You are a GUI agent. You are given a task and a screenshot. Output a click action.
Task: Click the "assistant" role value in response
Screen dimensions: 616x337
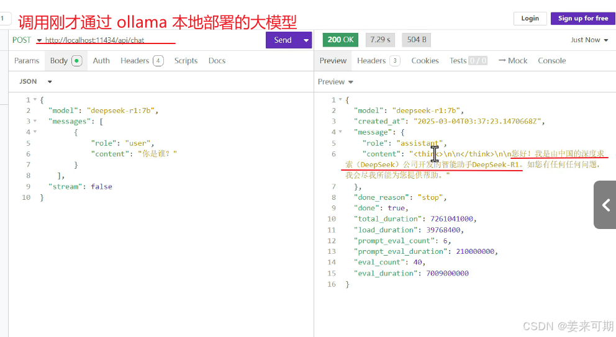420,143
